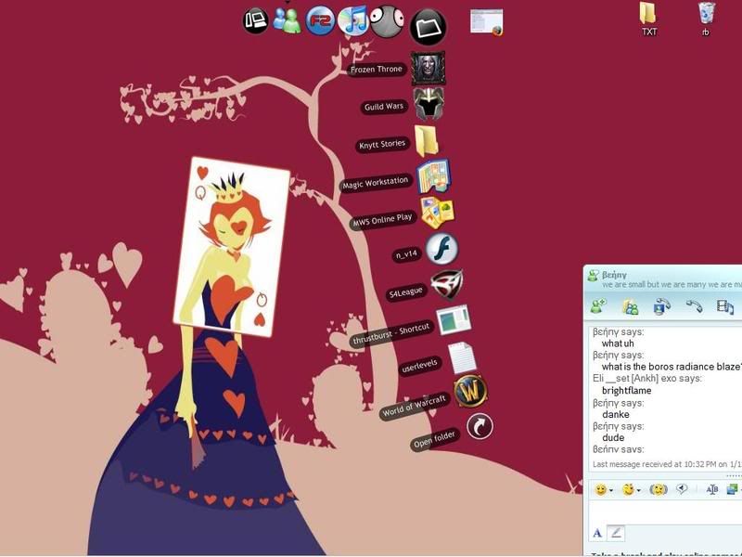Click the share files icon in Messenger
This screenshot has width=742, height=557.
(630, 307)
